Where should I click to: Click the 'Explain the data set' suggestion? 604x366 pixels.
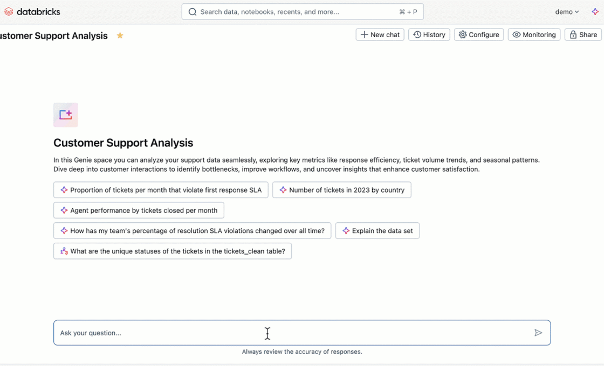(377, 231)
